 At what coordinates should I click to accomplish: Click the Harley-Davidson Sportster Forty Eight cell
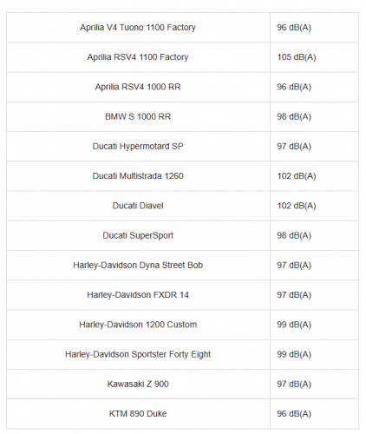pyautogui.click(x=138, y=354)
